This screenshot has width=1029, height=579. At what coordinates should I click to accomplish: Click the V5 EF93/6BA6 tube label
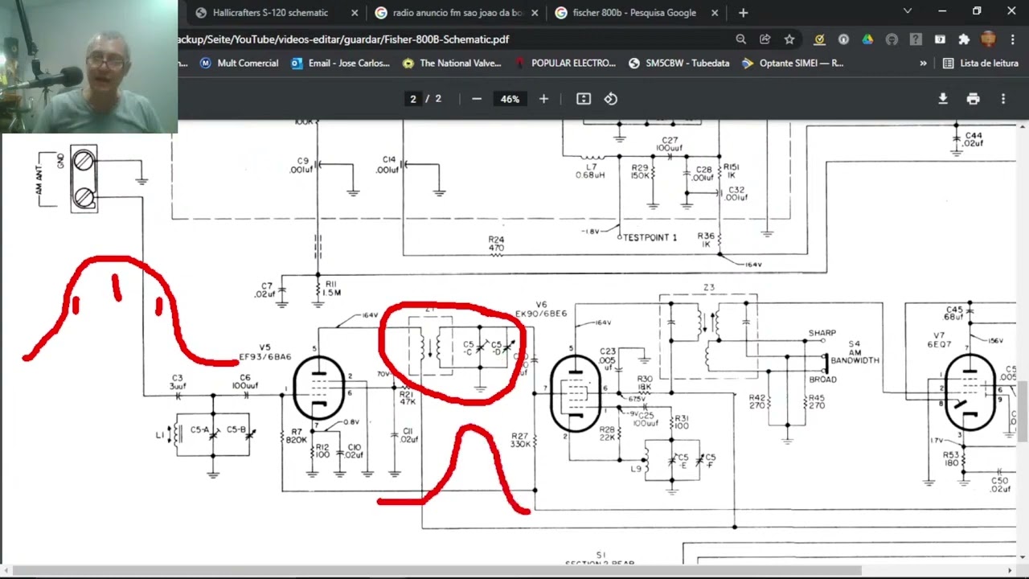point(265,352)
